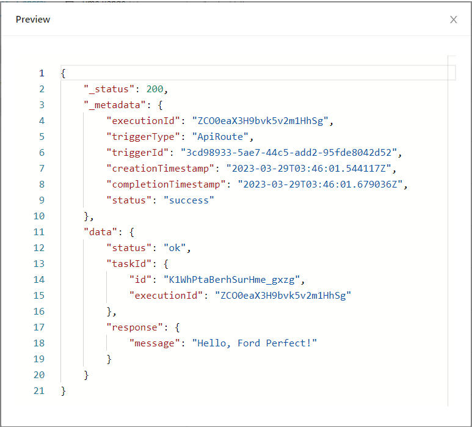The height and width of the screenshot is (427, 472).
Task: Click the creationTimestamp value
Action: coord(312,169)
